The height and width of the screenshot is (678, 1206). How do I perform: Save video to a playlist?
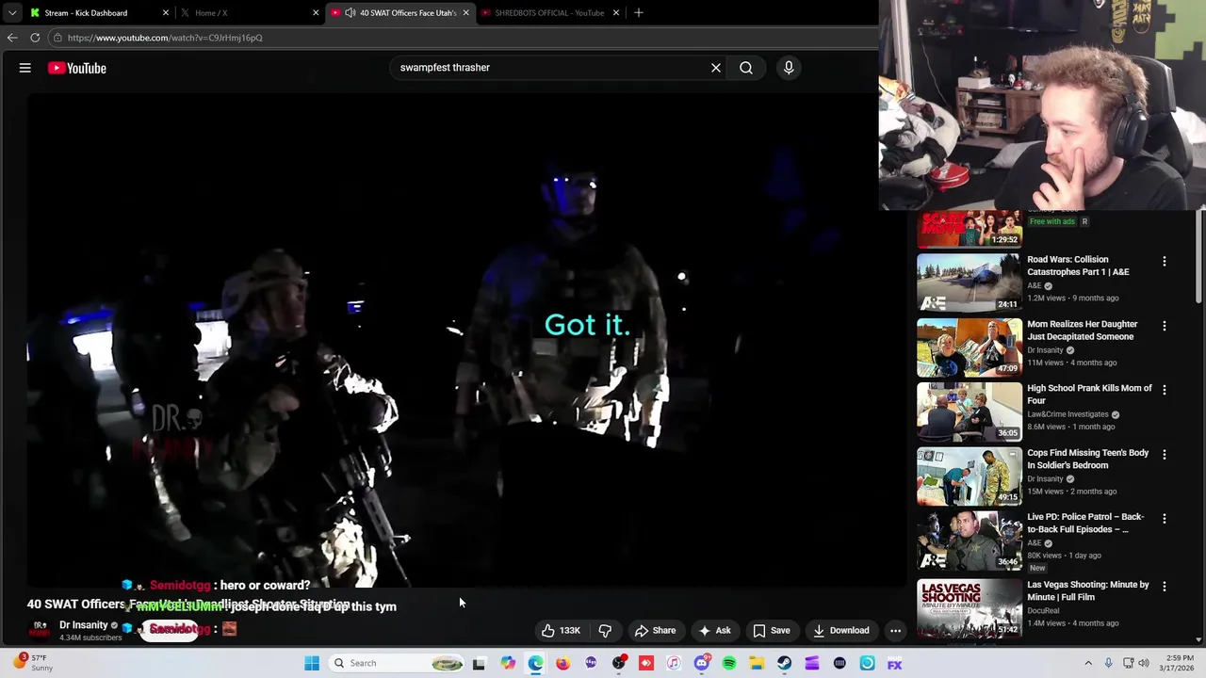tap(772, 631)
